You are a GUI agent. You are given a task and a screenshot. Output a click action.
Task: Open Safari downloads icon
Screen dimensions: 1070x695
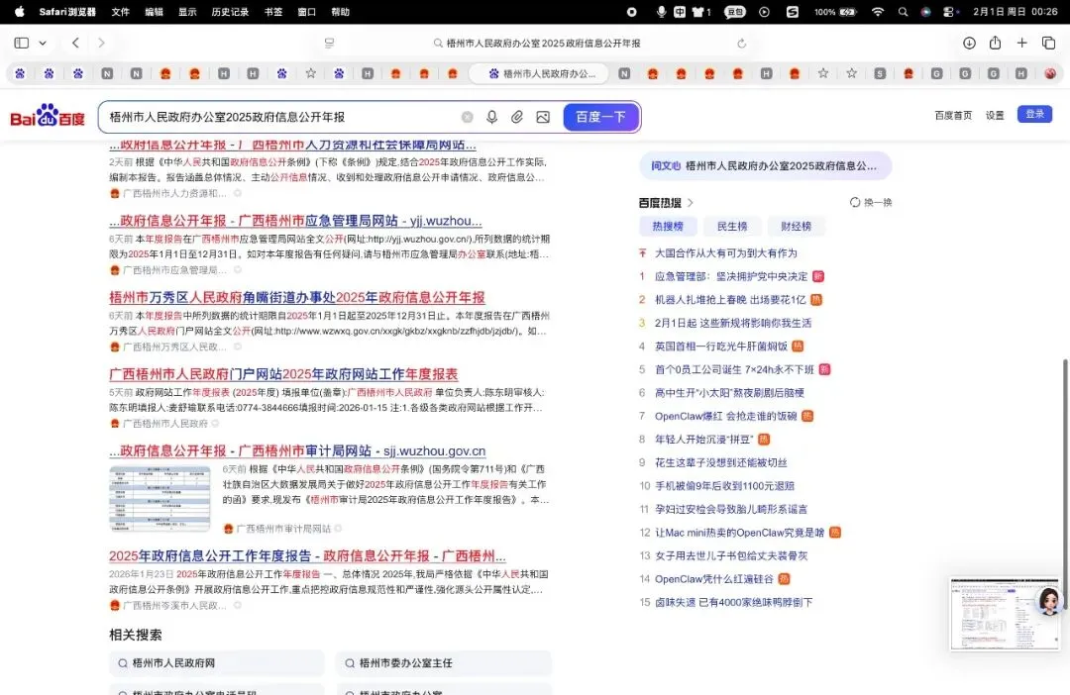(x=969, y=43)
